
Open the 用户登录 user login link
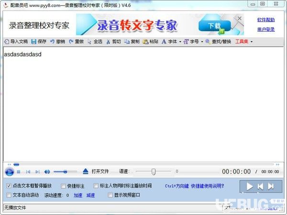click(266, 29)
